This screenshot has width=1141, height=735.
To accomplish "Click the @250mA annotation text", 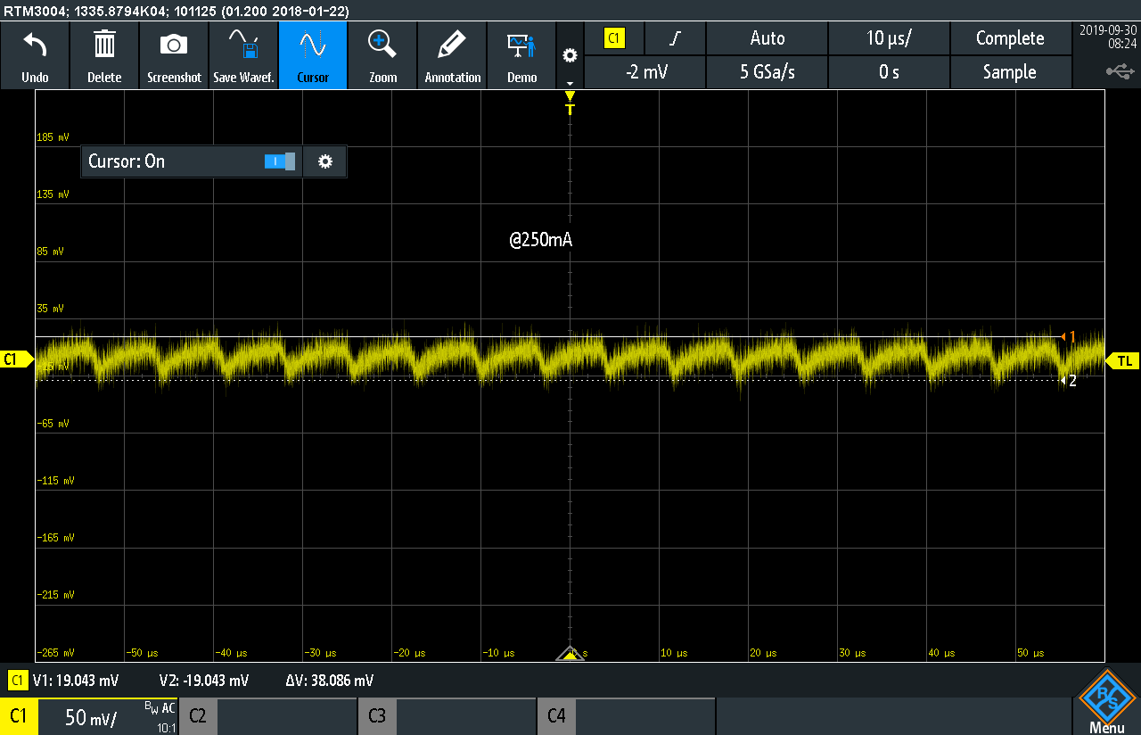I will (540, 240).
